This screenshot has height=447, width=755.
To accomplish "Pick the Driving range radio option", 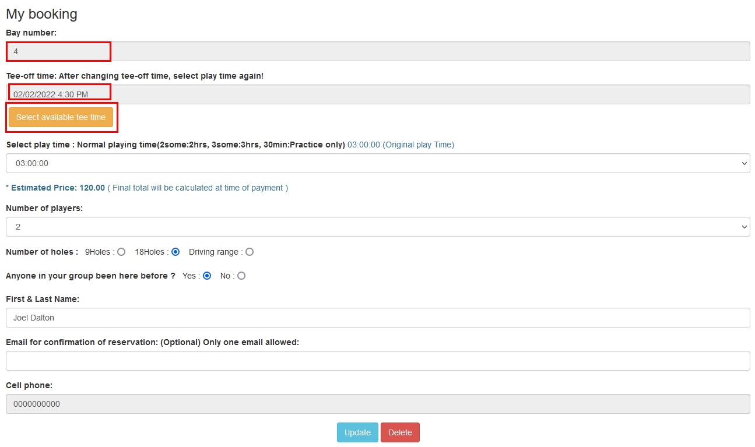I will [x=250, y=252].
